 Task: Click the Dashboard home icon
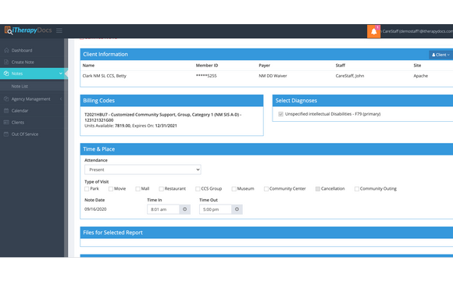coord(6,50)
